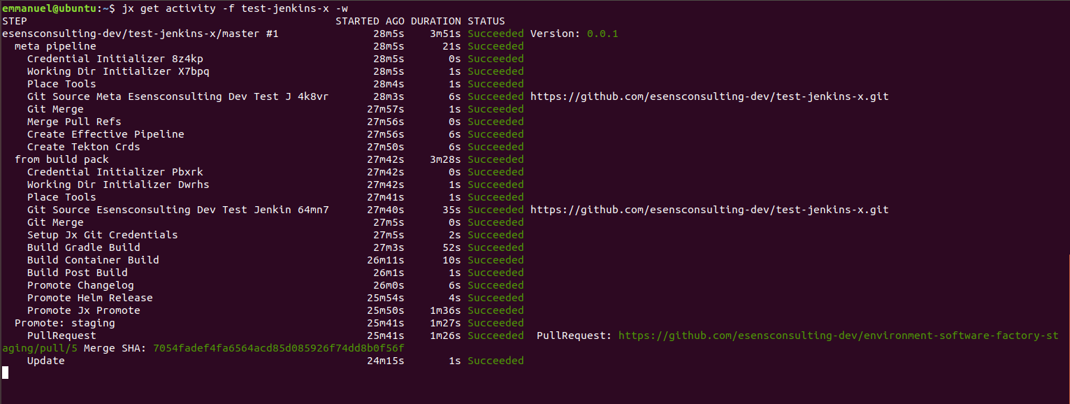Image resolution: width=1070 pixels, height=404 pixels.
Task: Click the 'Build Gradle Build' step
Action: click(84, 247)
